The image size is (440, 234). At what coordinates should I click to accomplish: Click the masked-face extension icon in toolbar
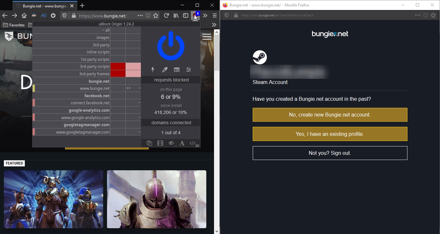tap(34, 15)
